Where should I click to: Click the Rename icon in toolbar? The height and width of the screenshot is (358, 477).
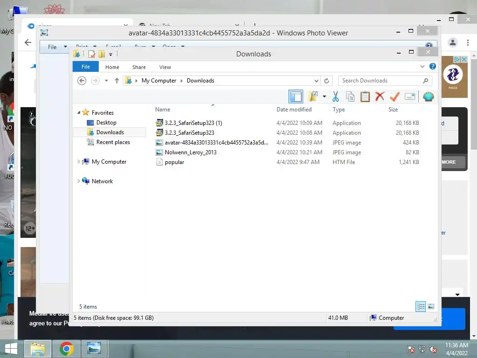click(410, 97)
